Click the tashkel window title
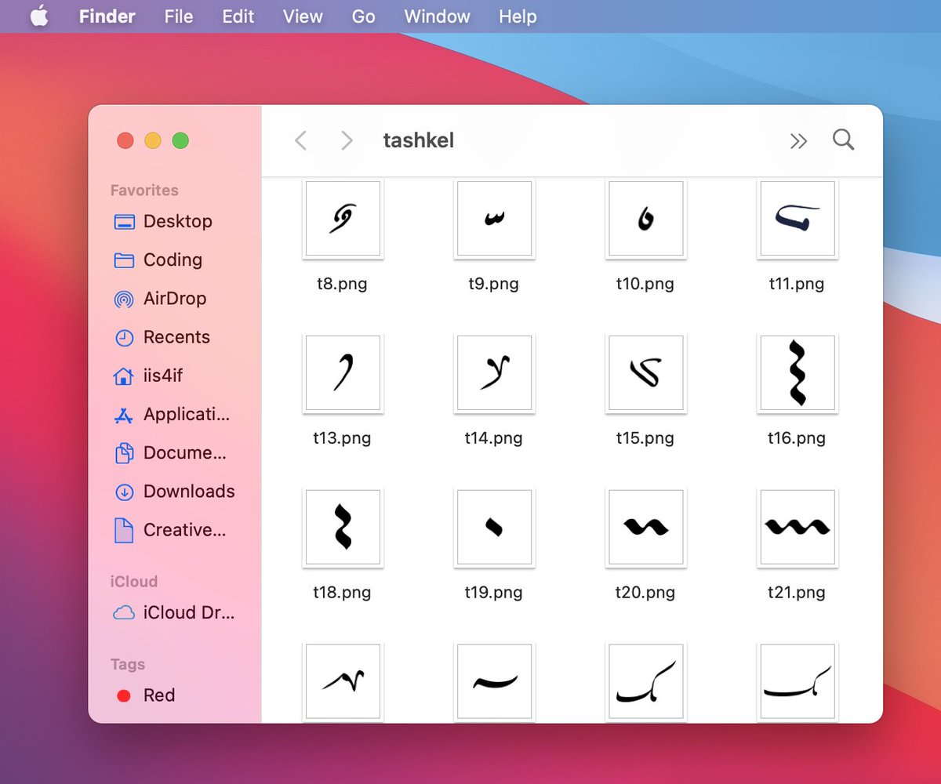 419,140
